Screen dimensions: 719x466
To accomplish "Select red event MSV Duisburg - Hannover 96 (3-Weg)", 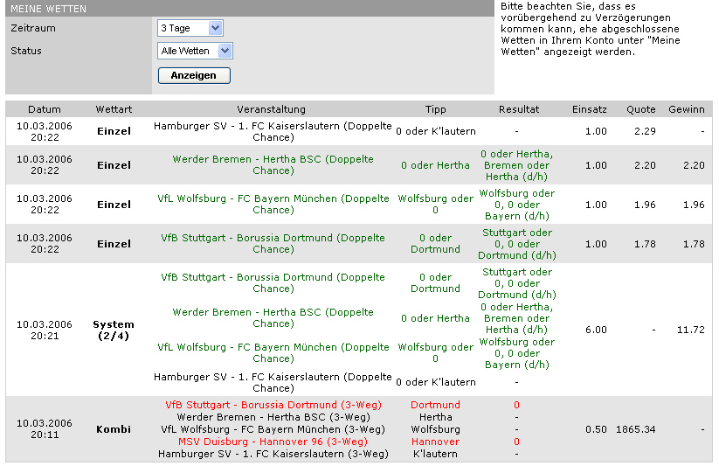I will 273,442.
